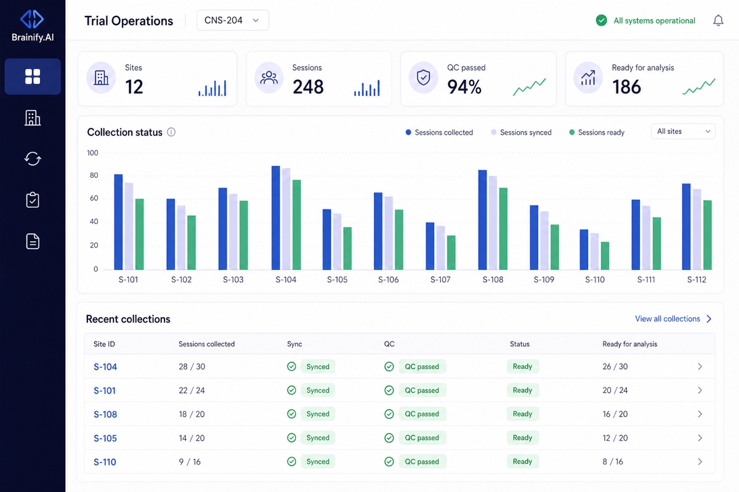Click the sync check icon in S-104 row
The image size is (739, 492).
[292, 367]
